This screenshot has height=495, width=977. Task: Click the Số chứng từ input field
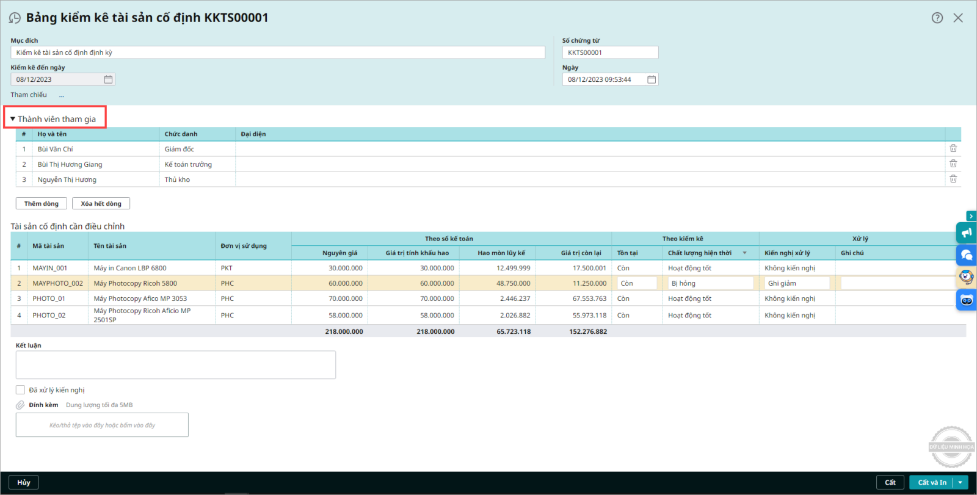610,52
